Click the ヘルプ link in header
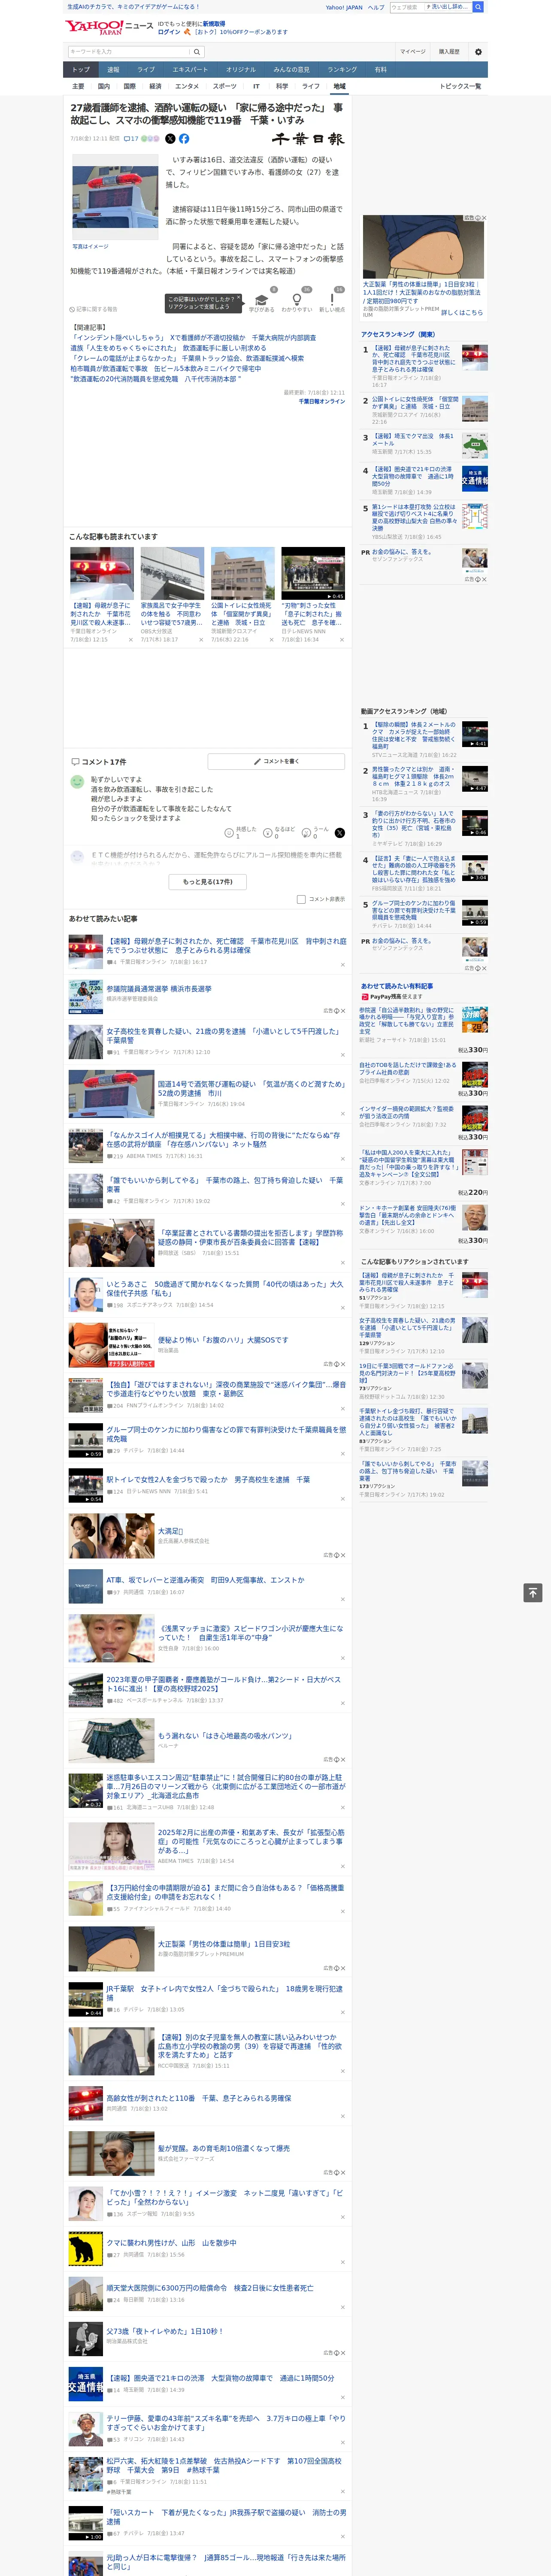Viewport: 551px width, 2576px height. [376, 7]
